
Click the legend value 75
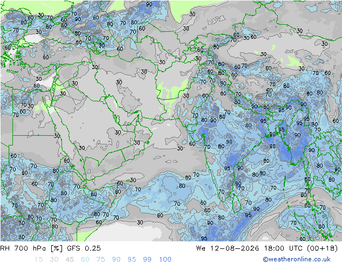100,260
